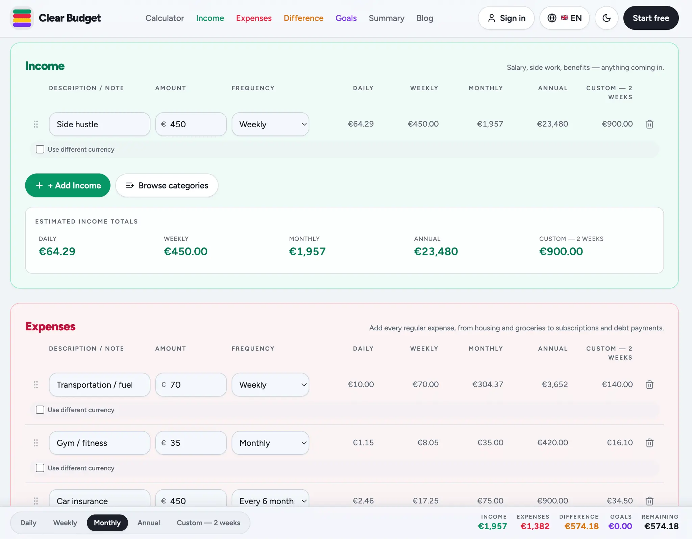
Task: Select Custom — 2 weeks period tab
Action: pyautogui.click(x=208, y=523)
